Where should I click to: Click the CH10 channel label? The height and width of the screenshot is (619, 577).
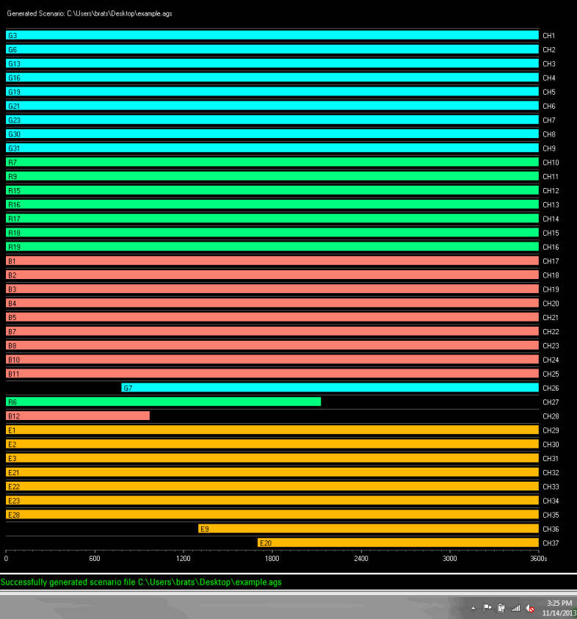coord(551,162)
